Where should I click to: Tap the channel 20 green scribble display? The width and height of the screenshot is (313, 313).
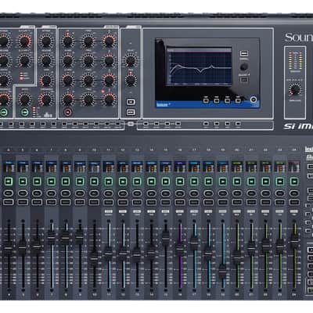[237, 166]
